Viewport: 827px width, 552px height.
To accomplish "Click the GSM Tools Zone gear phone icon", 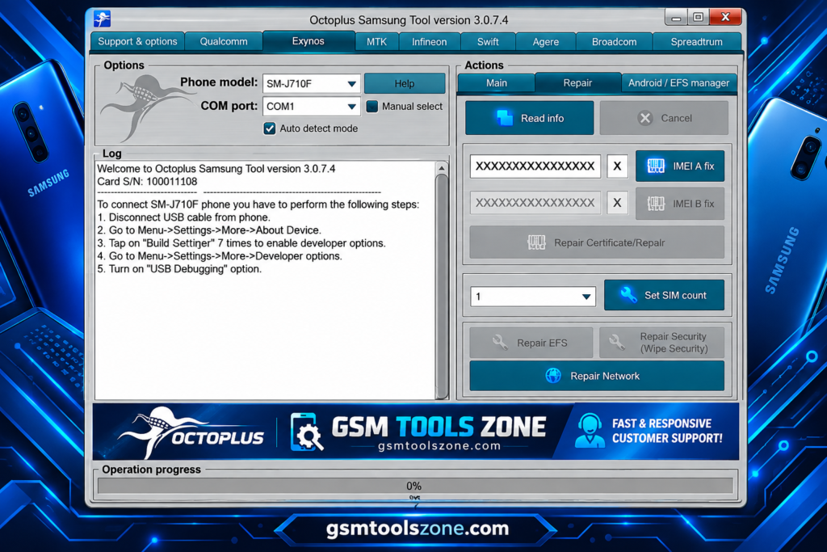I will tap(306, 432).
